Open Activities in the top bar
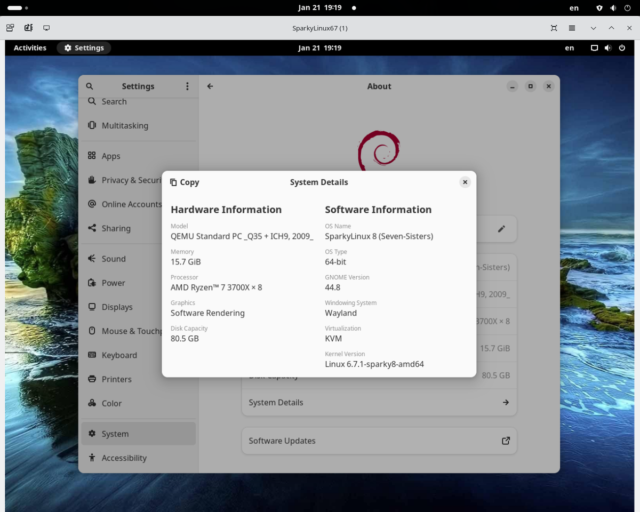Image resolution: width=640 pixels, height=512 pixels. point(30,47)
